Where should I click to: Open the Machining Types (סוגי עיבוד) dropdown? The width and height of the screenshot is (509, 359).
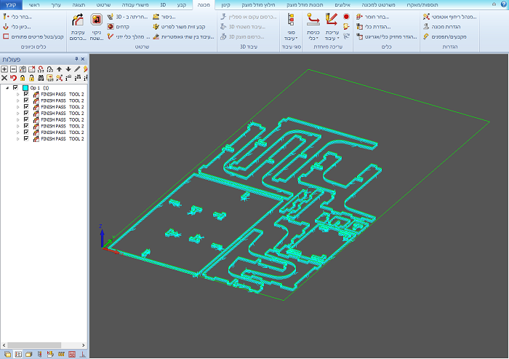[291, 27]
